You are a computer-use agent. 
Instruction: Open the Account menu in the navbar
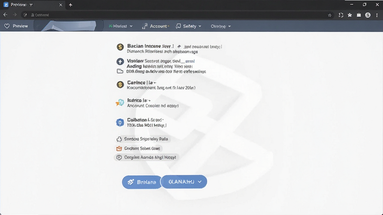(x=156, y=26)
